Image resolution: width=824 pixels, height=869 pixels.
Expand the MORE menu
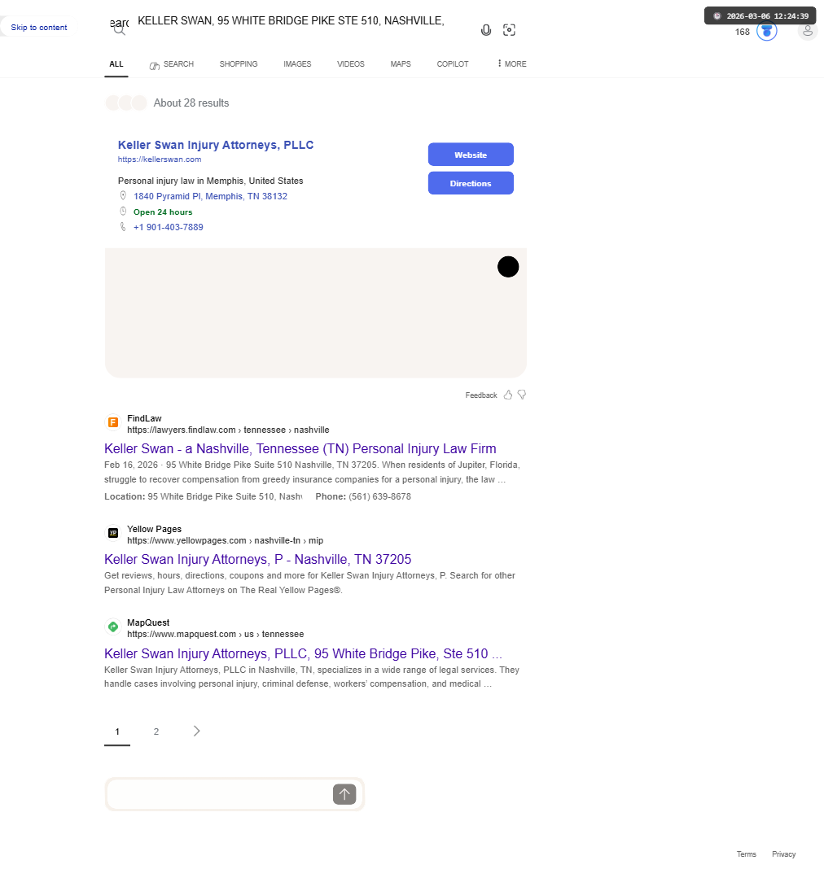tap(512, 64)
